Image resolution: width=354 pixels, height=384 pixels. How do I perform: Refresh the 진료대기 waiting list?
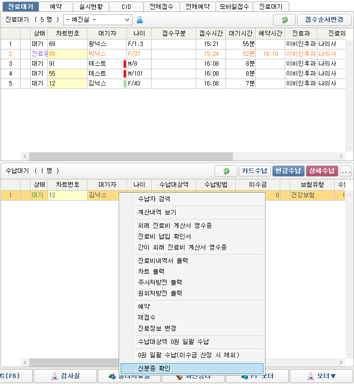tap(284, 20)
